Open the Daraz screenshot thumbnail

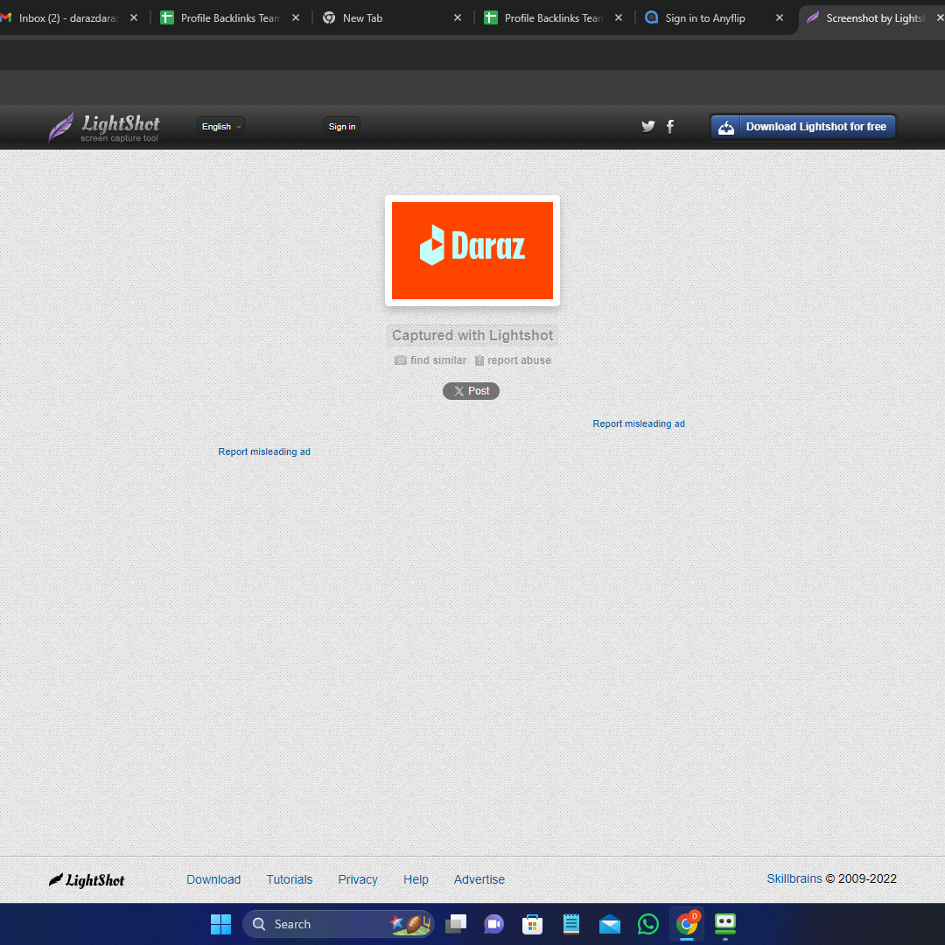pos(472,250)
